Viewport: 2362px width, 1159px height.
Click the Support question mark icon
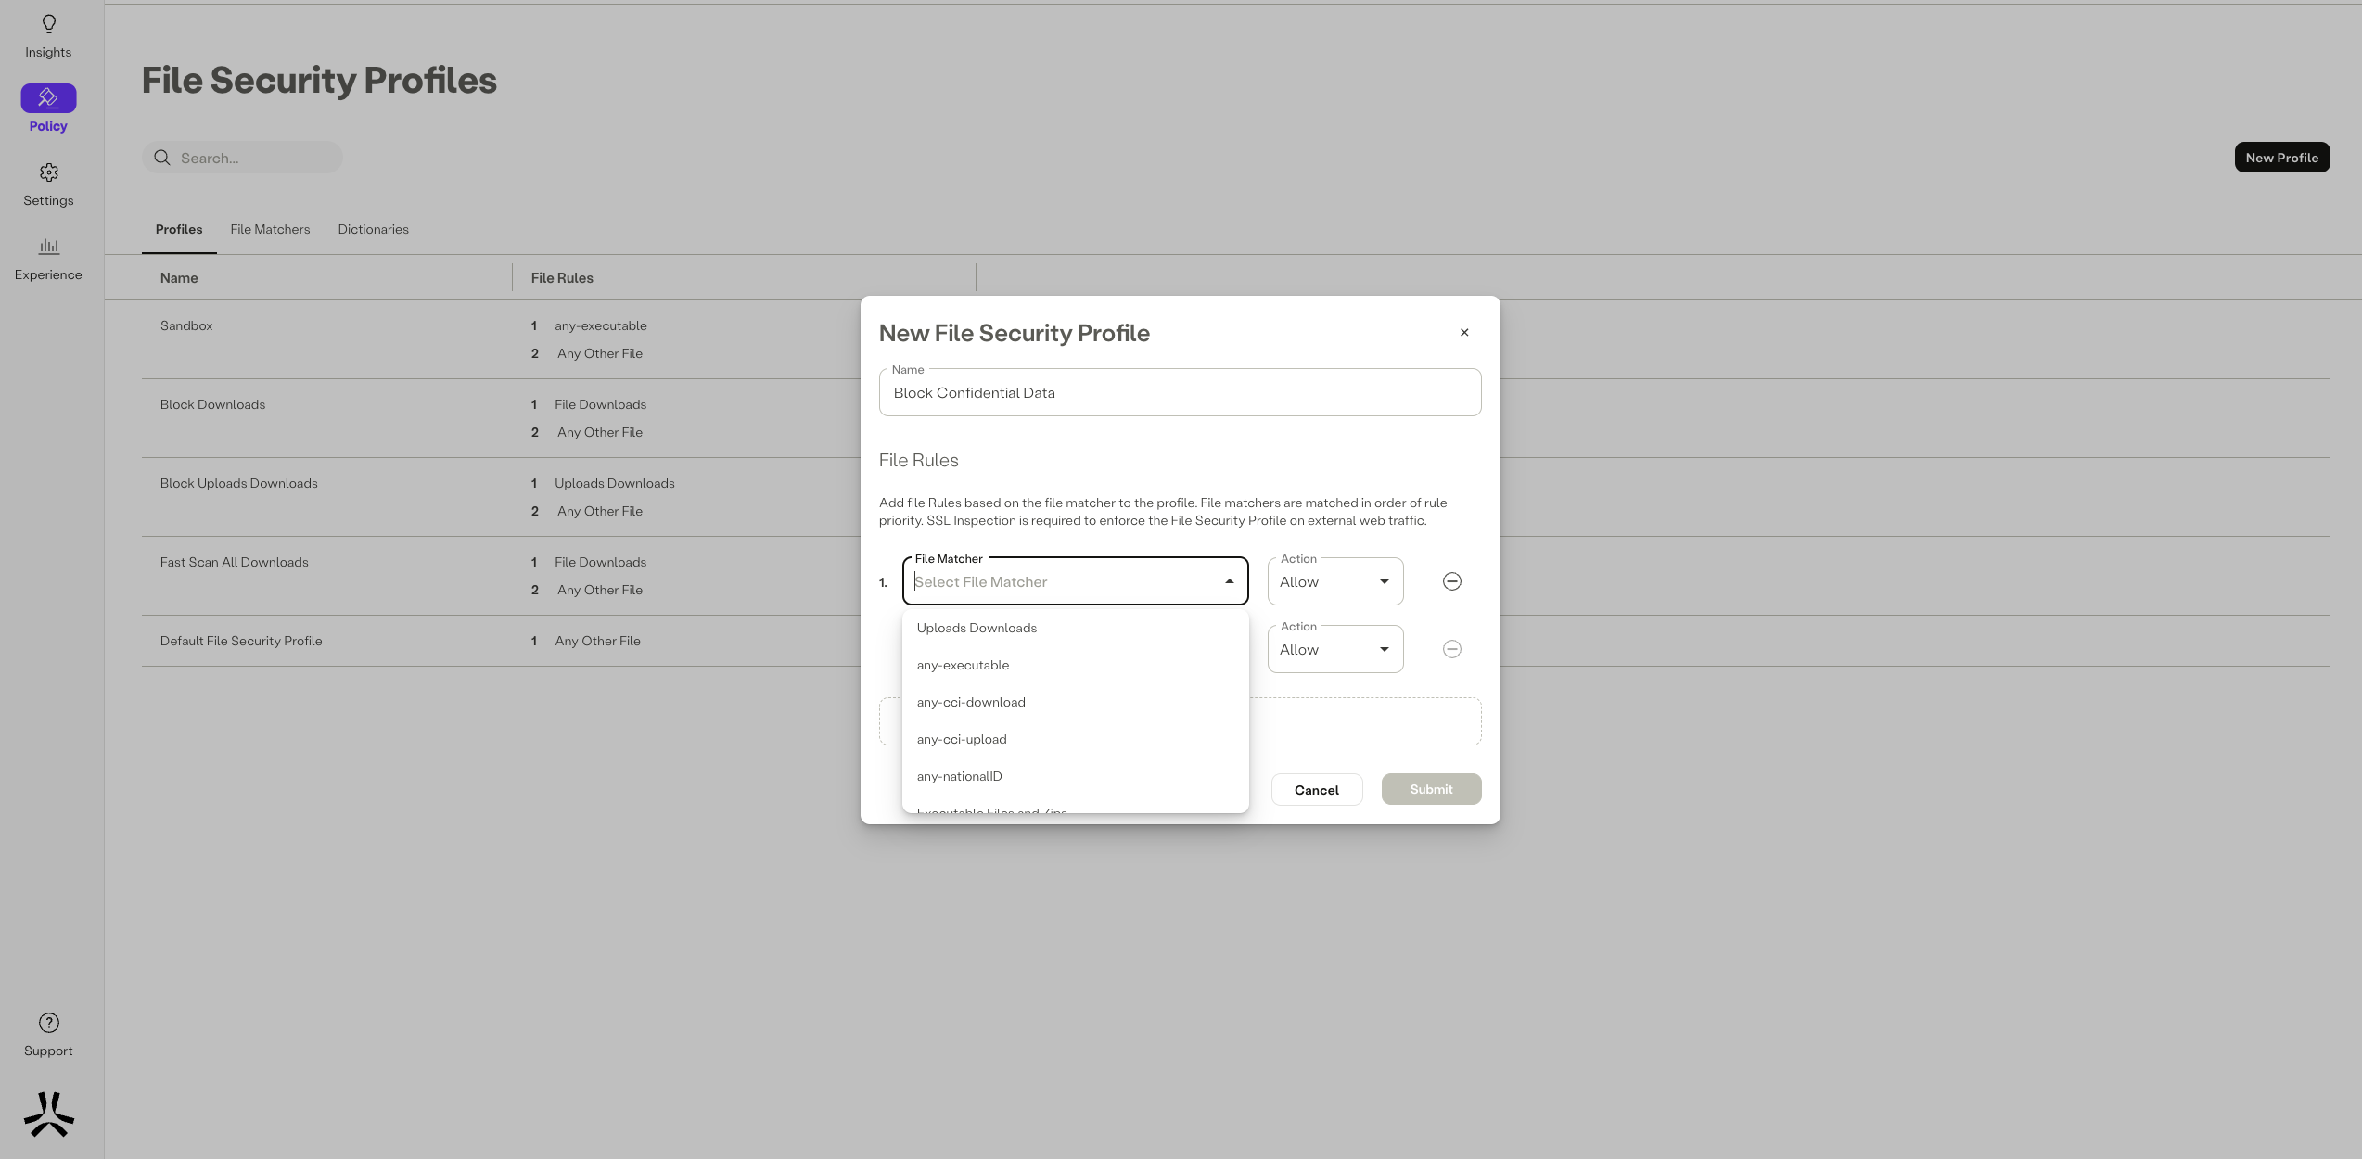(48, 1023)
